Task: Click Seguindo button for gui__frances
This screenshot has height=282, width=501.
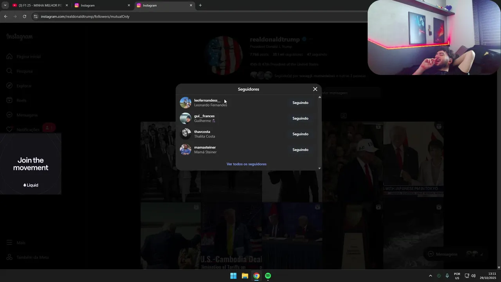Action: click(x=300, y=118)
